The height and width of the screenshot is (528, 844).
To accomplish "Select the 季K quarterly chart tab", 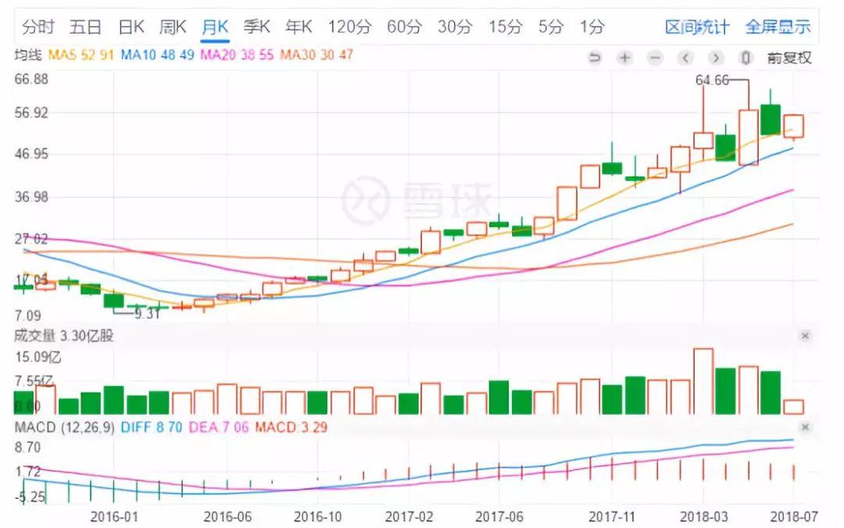I will (x=256, y=27).
